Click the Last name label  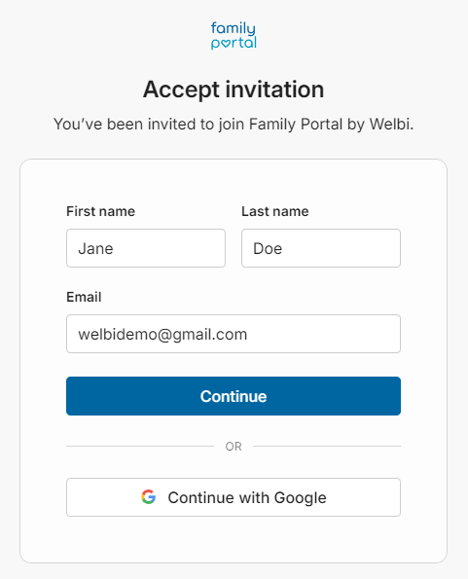(275, 211)
